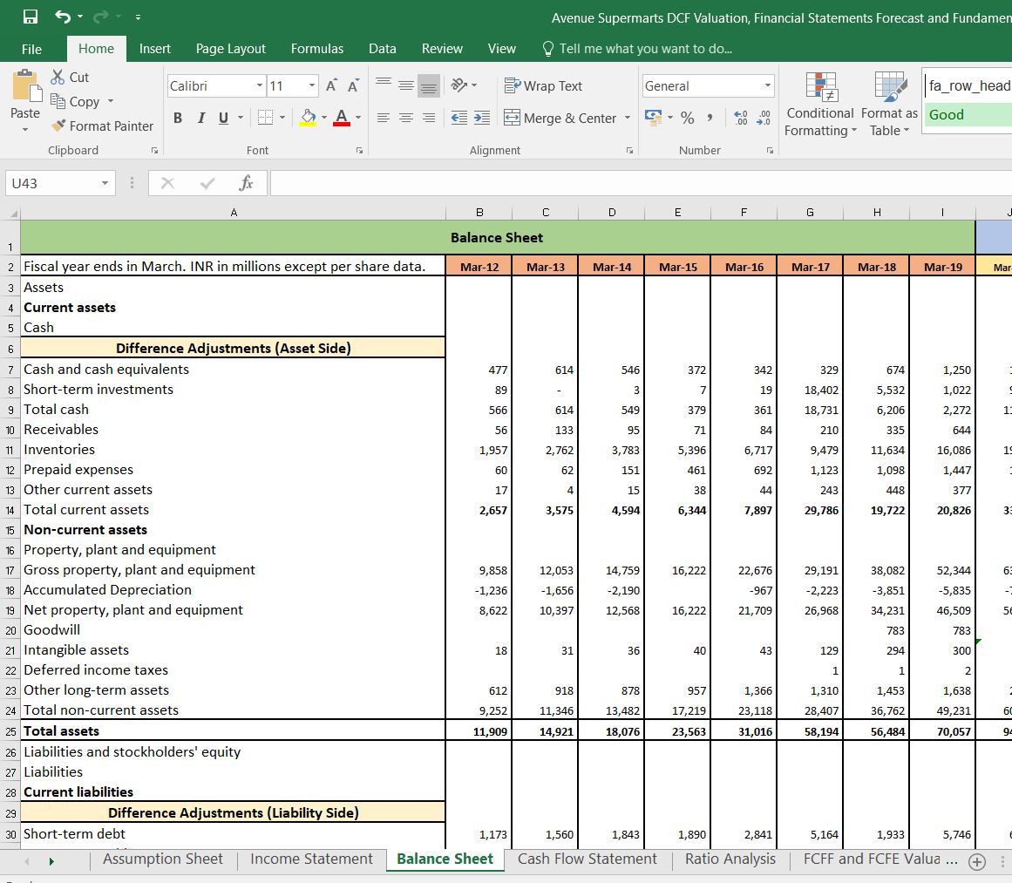
Task: Toggle Bold formatting
Action: [x=178, y=119]
